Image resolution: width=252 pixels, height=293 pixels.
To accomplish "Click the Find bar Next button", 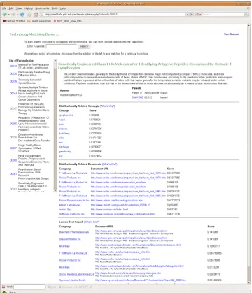I will (52, 287).
